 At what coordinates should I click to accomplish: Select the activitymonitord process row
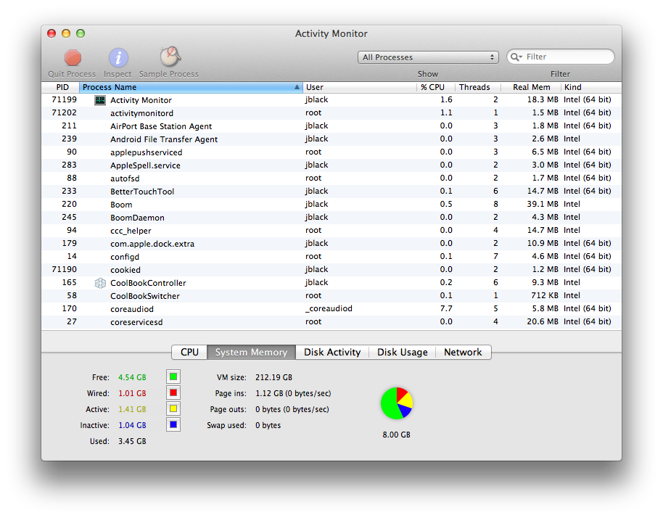click(331, 113)
